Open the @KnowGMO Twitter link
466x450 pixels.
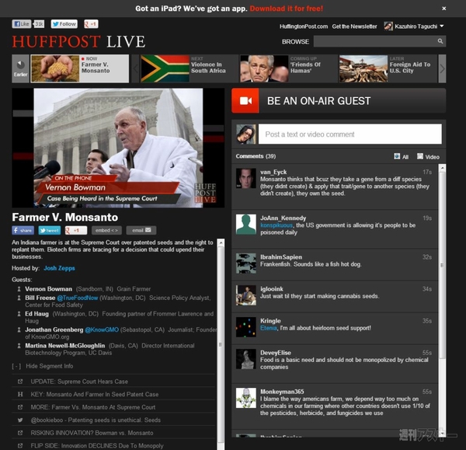[x=102, y=330]
